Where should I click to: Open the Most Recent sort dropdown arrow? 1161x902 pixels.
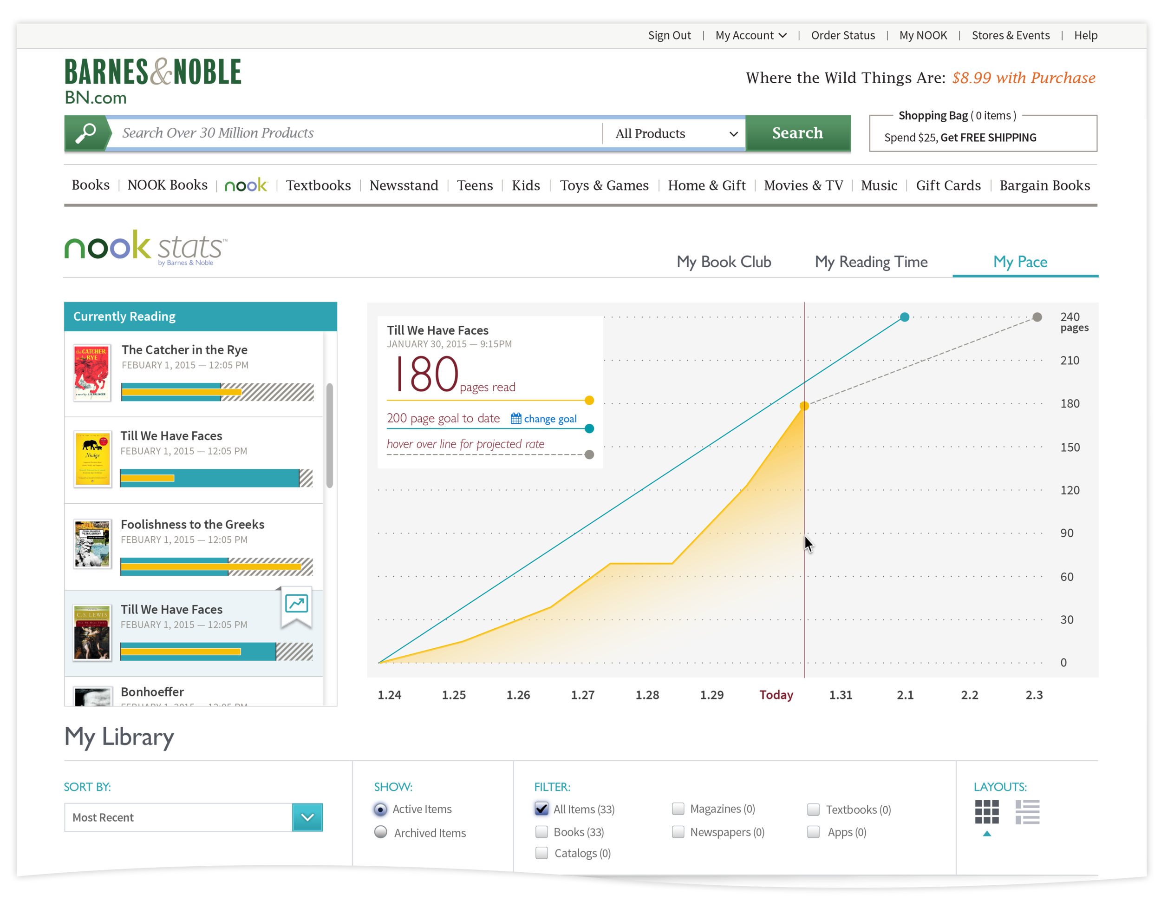307,817
